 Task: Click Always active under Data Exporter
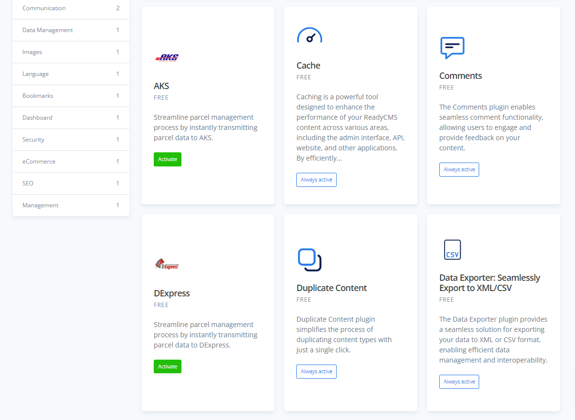pyautogui.click(x=459, y=382)
